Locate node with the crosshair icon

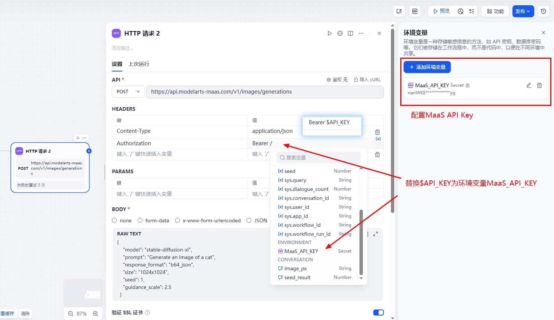pos(340,33)
